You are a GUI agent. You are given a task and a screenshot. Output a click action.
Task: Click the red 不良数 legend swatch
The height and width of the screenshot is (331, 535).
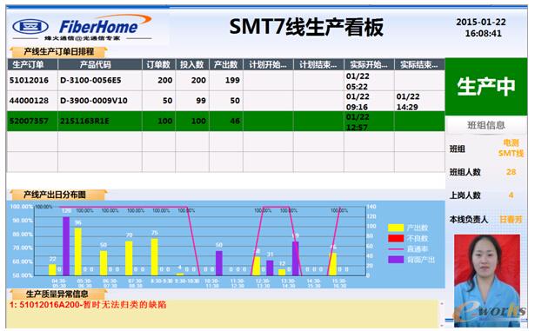[x=396, y=238]
